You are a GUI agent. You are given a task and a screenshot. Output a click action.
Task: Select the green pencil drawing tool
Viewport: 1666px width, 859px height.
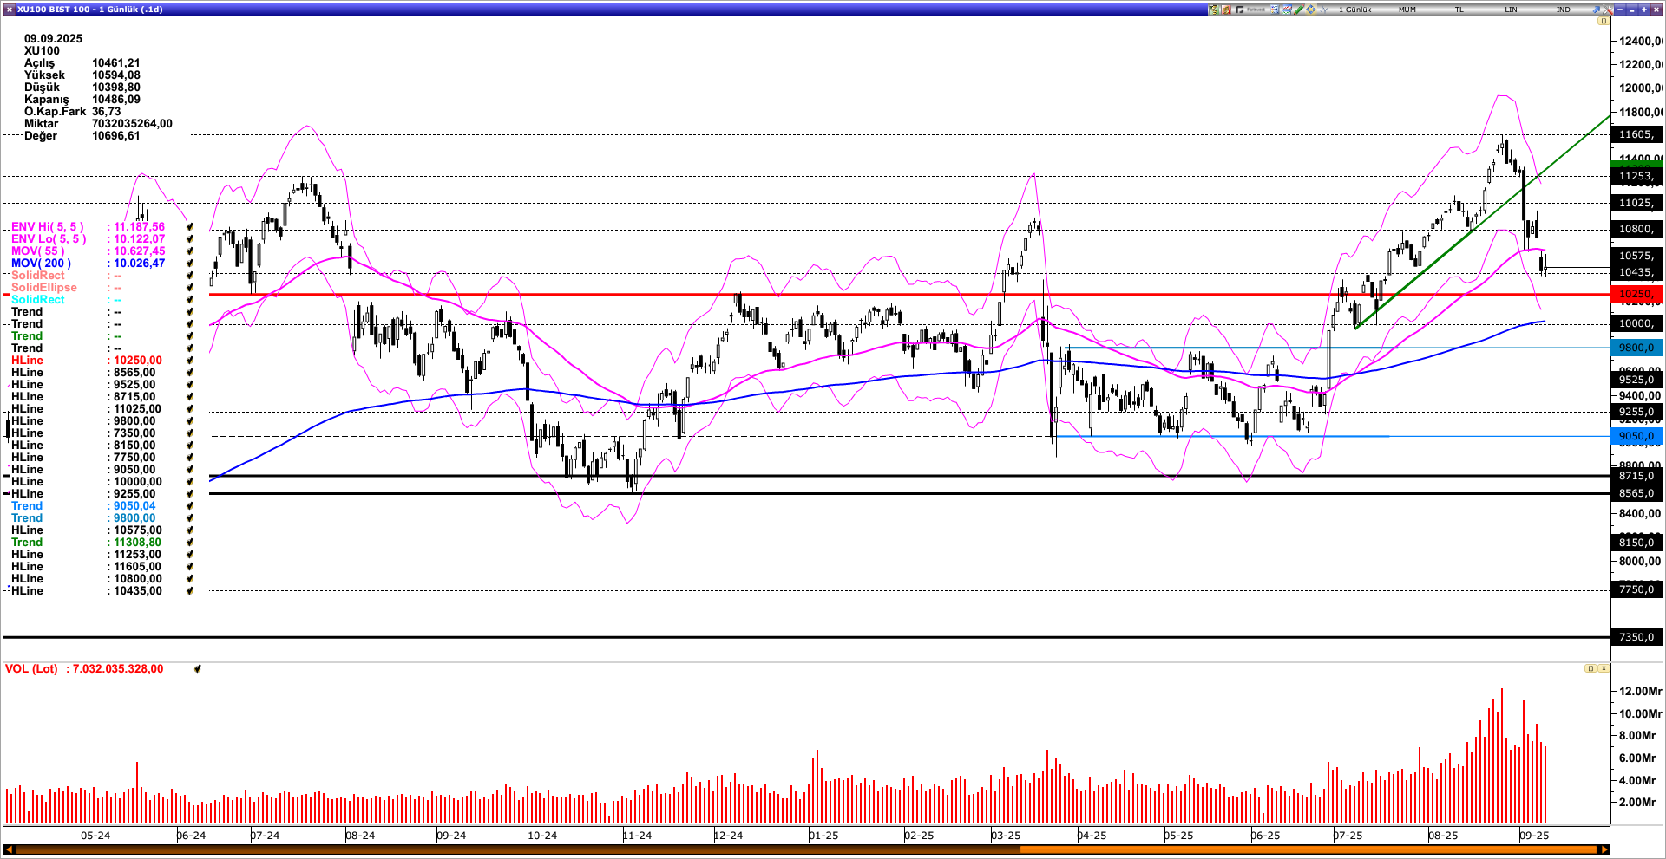1299,10
